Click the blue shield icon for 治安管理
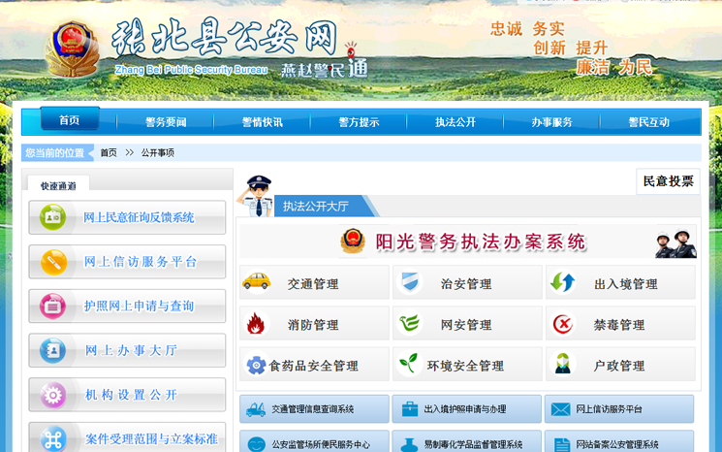The image size is (722, 452). (411, 282)
